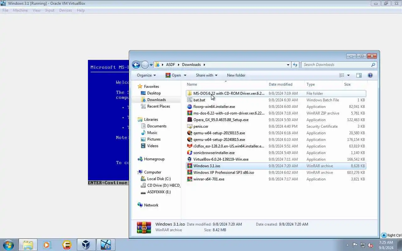Select Homegroup in navigation pane

pos(154,159)
